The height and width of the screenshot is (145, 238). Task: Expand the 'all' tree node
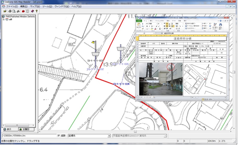pyautogui.click(x=3, y=19)
